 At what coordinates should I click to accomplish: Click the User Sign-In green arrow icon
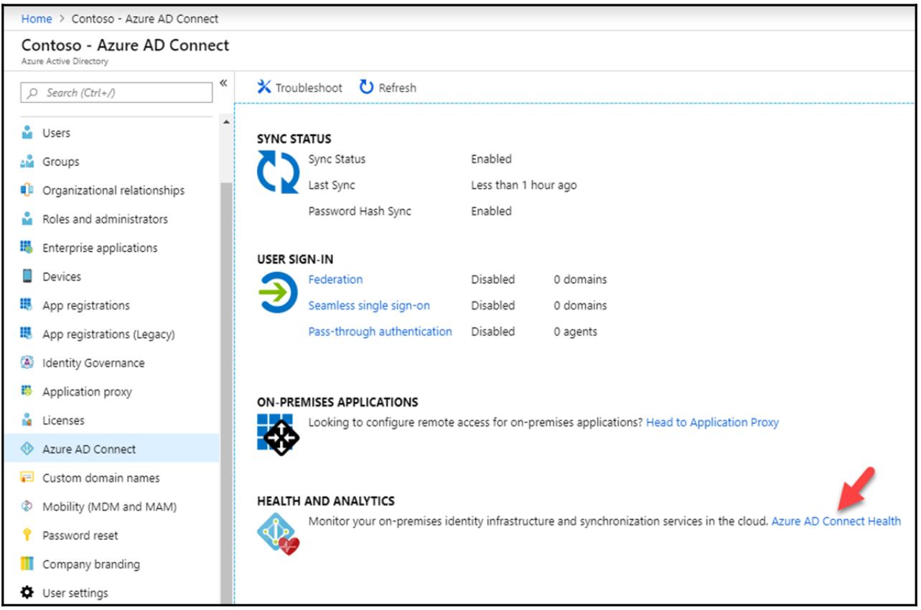278,292
